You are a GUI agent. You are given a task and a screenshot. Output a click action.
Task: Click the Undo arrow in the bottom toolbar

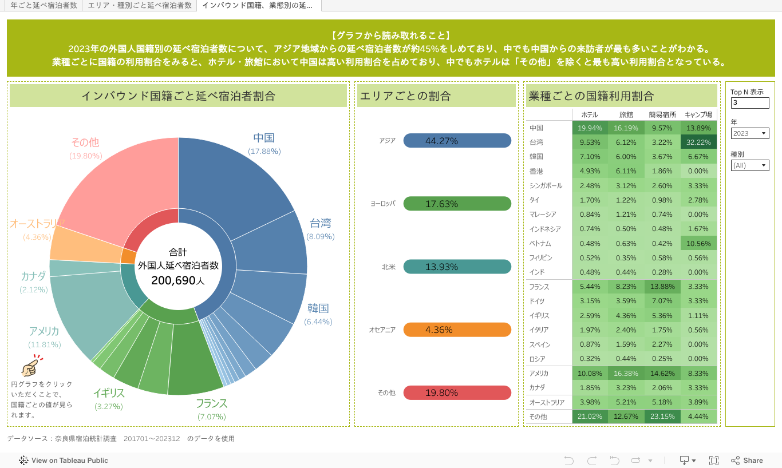coord(568,460)
